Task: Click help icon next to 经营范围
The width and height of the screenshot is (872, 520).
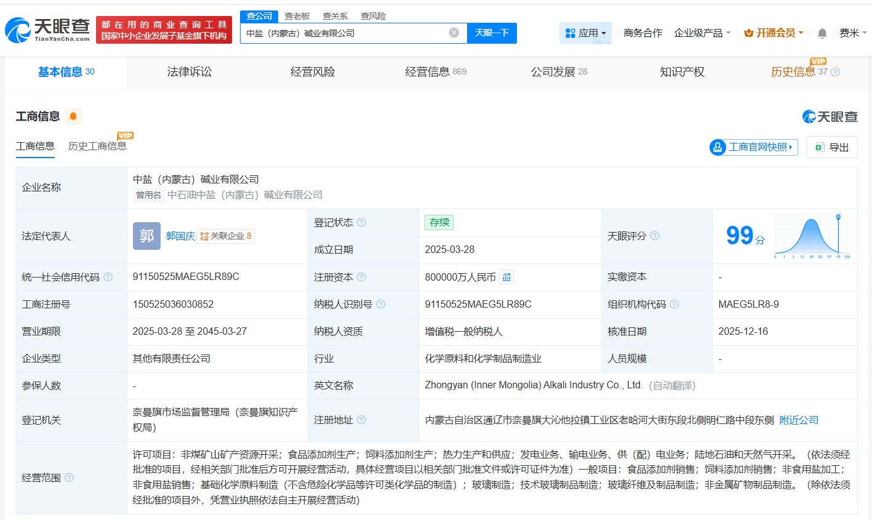Action: [x=70, y=478]
